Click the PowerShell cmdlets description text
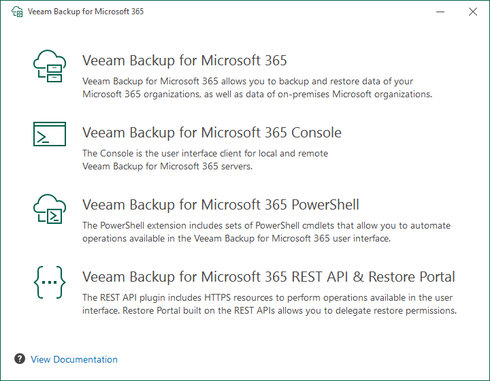This screenshot has height=381, width=490. pyautogui.click(x=266, y=225)
